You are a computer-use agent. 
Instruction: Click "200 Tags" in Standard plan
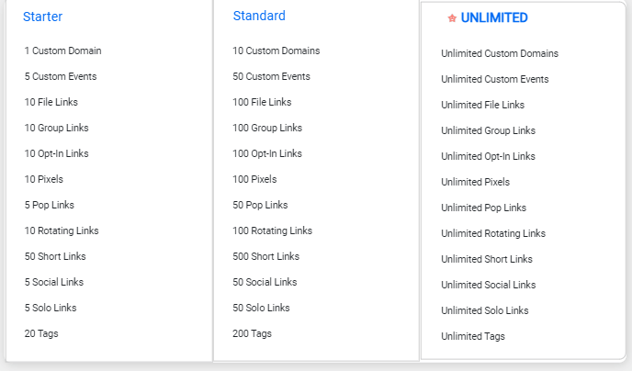click(252, 333)
